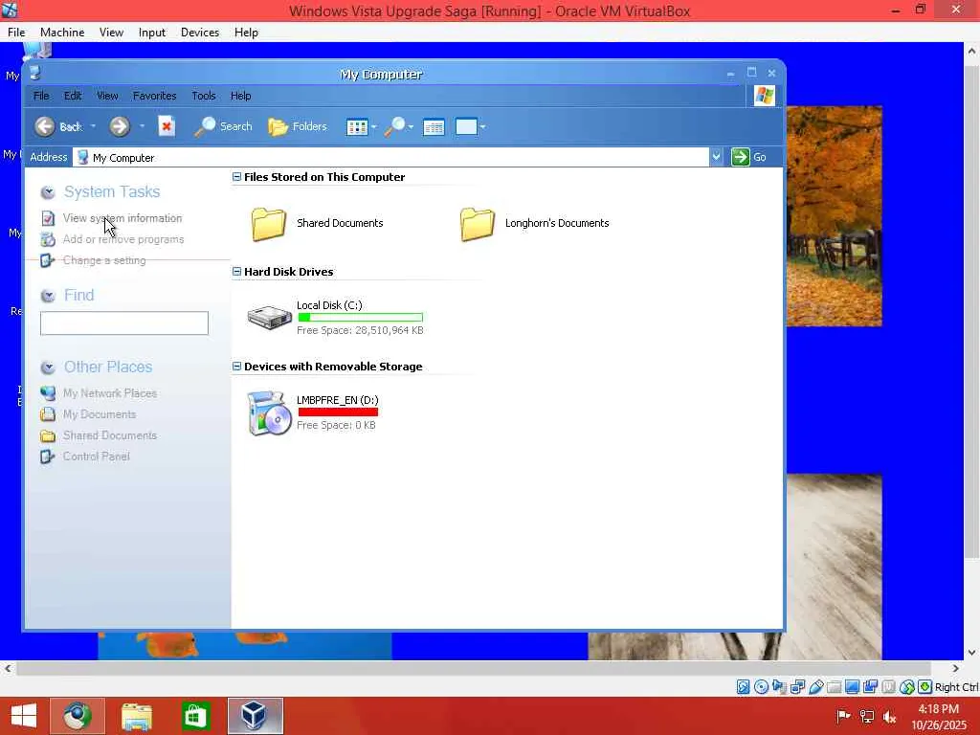
Task: Select the Local Disk (C:) drive icon
Action: point(269,317)
